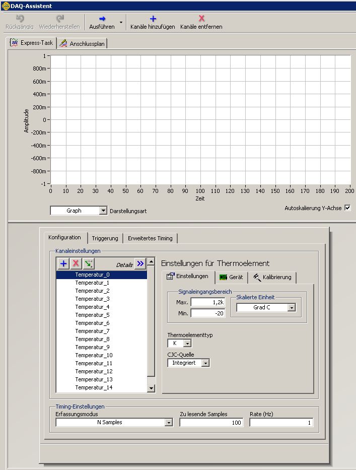Select channel Temperatur_13

(102, 379)
